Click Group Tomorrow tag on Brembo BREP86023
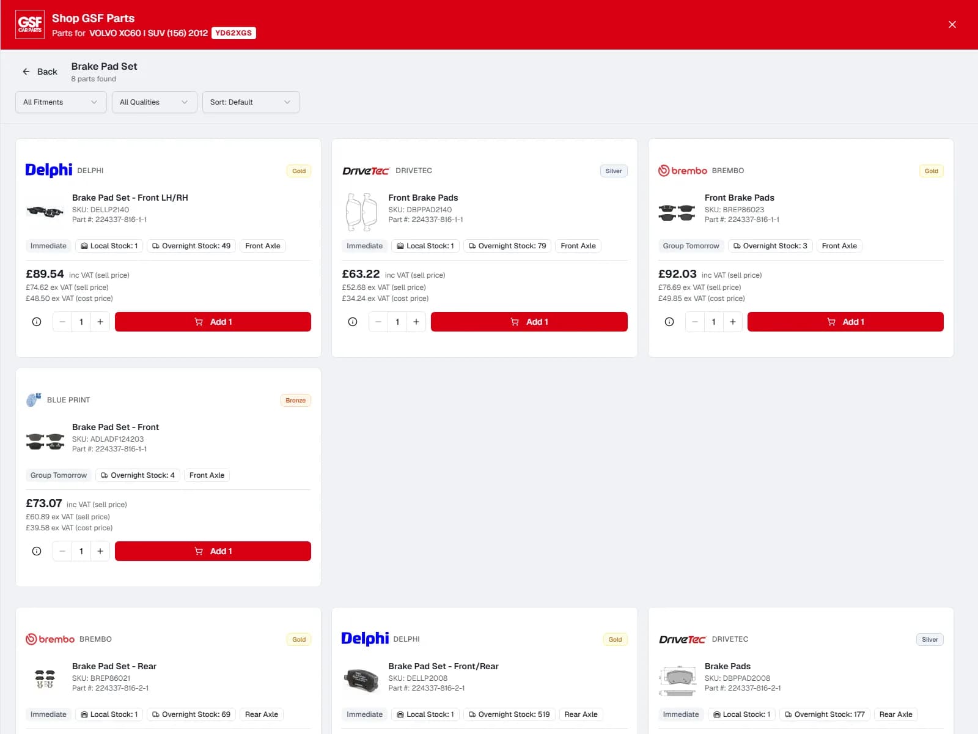978x734 pixels. click(x=691, y=246)
